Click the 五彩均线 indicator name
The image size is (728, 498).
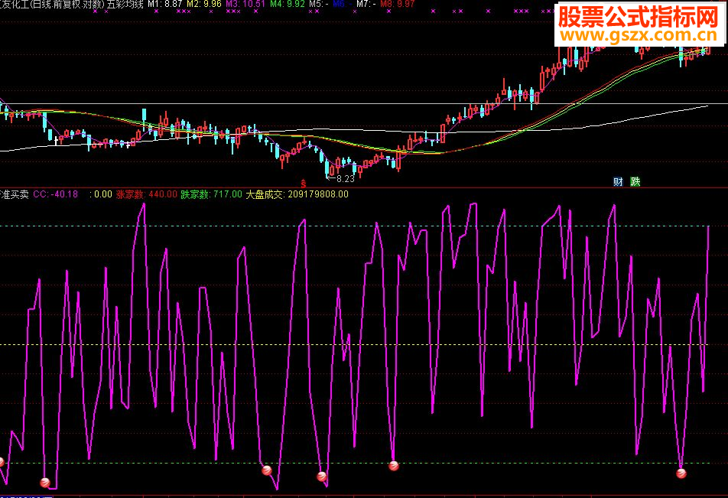pyautogui.click(x=125, y=4)
